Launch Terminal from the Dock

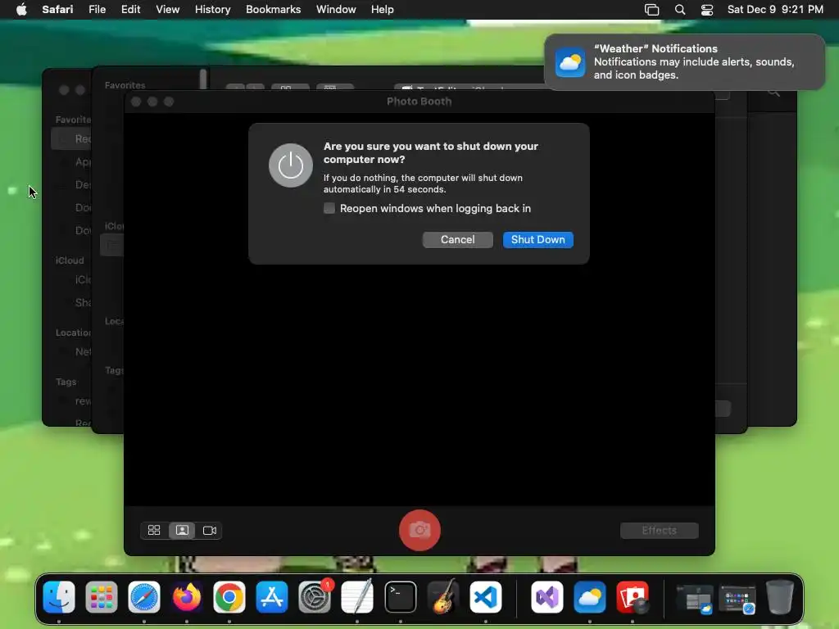tap(400, 597)
